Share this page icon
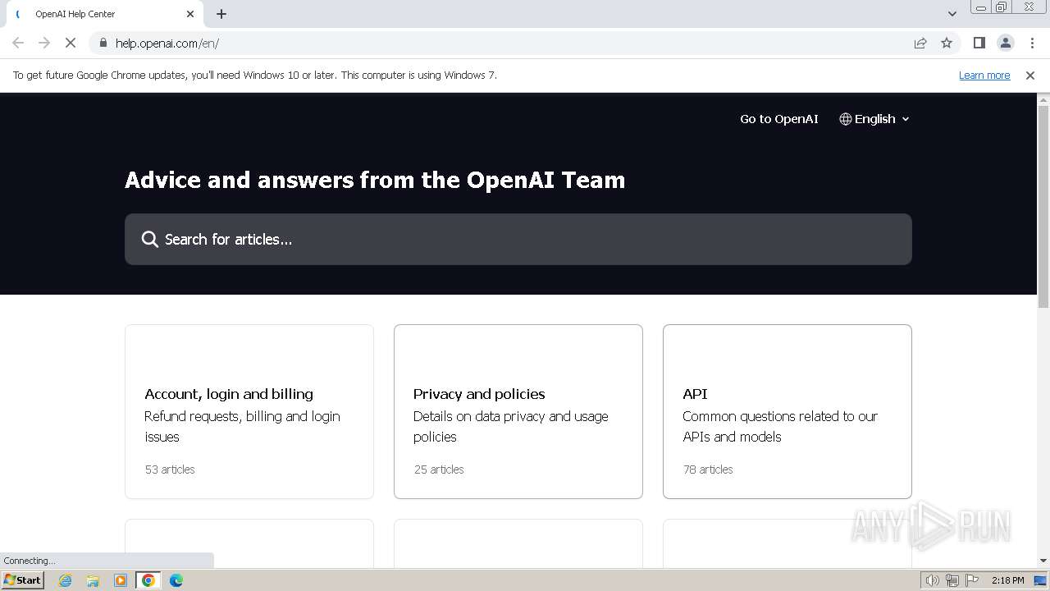The width and height of the screenshot is (1050, 591). (x=920, y=43)
